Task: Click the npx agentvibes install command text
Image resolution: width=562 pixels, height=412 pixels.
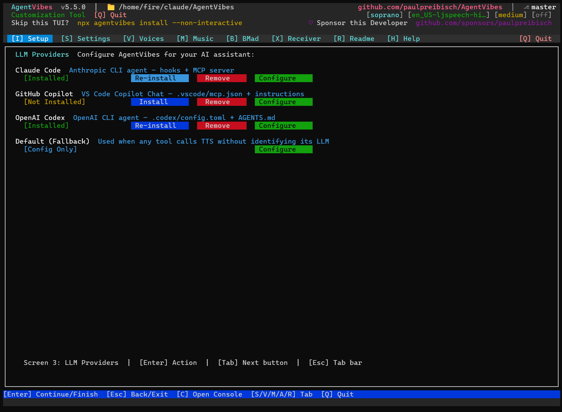Action: 160,23
